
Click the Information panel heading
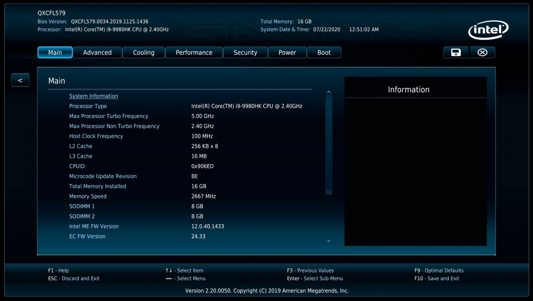409,90
